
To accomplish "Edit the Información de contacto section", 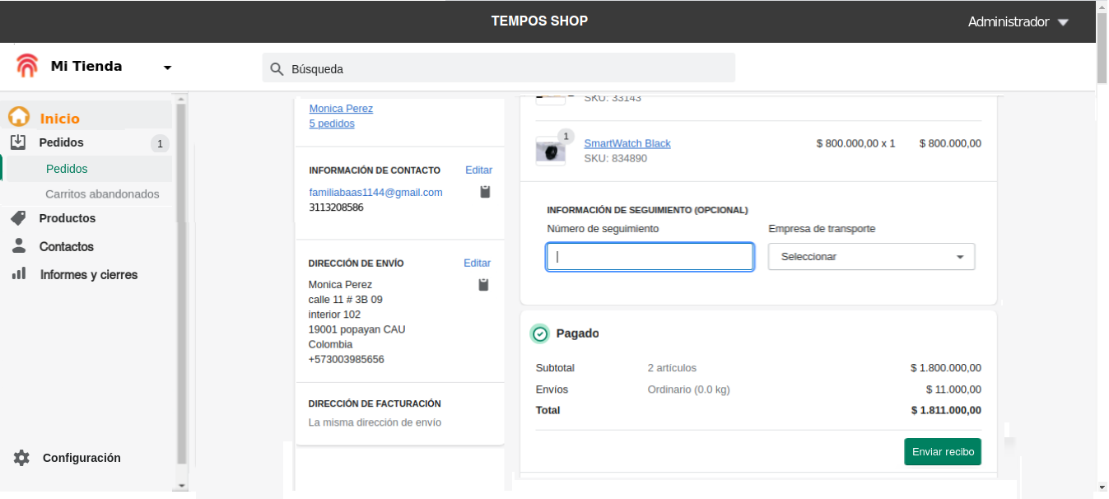I will point(478,170).
